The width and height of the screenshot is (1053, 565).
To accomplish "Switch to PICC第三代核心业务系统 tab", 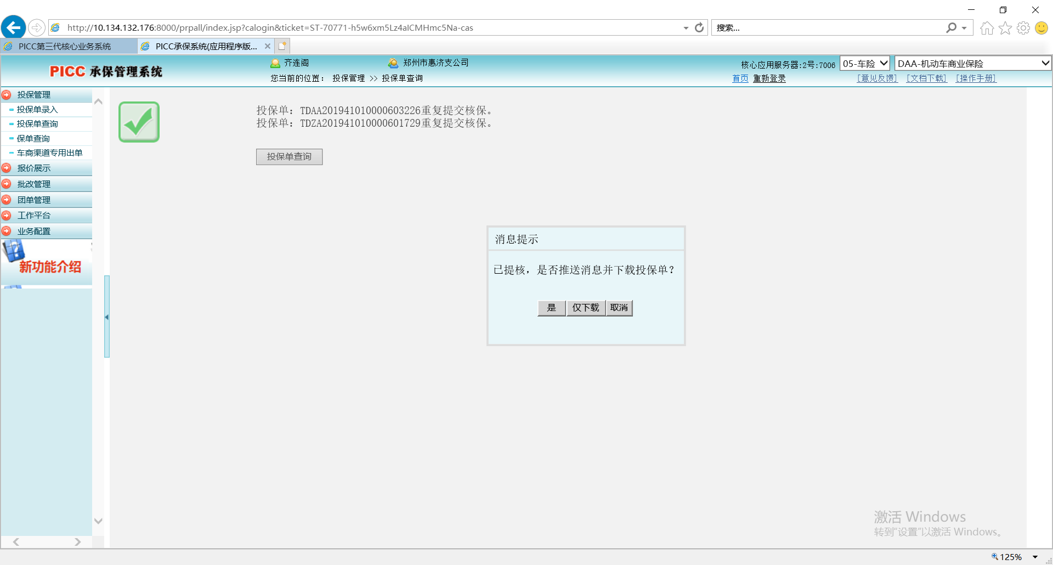I will [65, 47].
